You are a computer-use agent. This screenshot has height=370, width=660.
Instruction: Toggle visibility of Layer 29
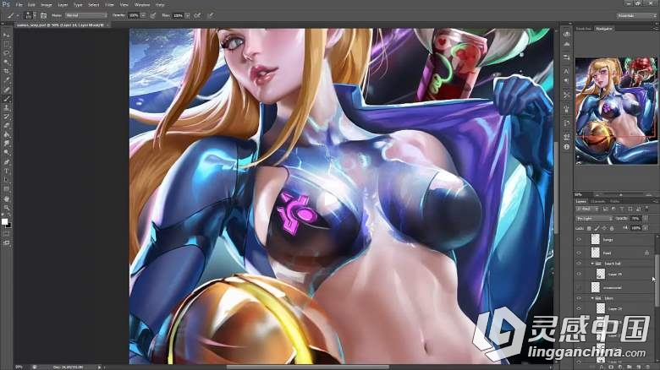tap(579, 308)
